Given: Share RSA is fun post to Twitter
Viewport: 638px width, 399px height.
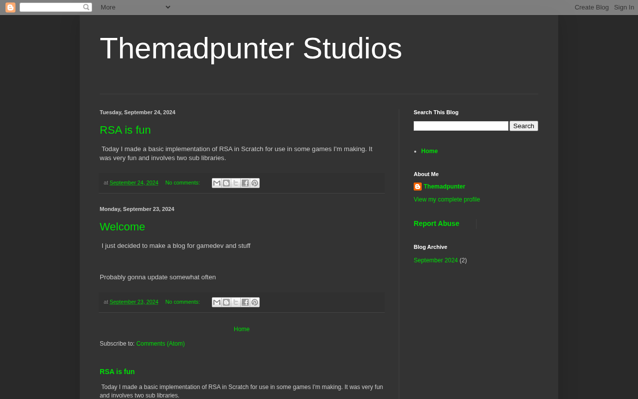Looking at the screenshot, I should 236,183.
